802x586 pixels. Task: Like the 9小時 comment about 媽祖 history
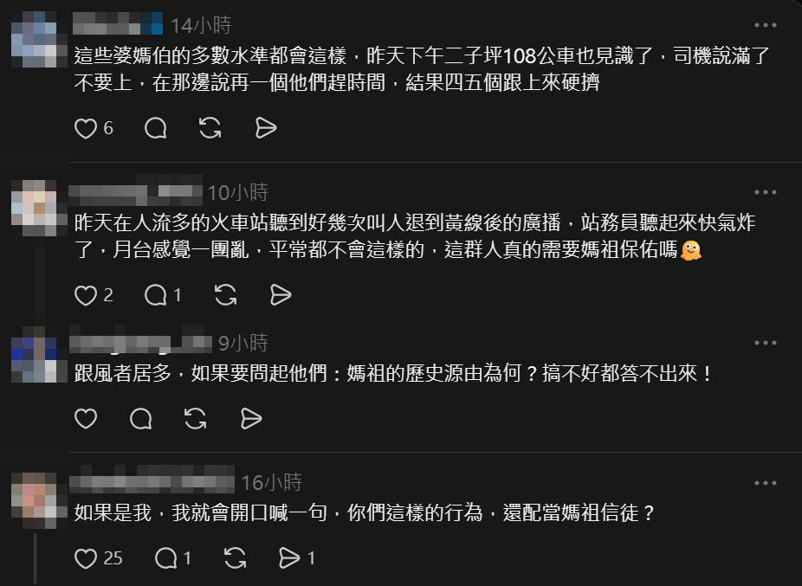86,419
